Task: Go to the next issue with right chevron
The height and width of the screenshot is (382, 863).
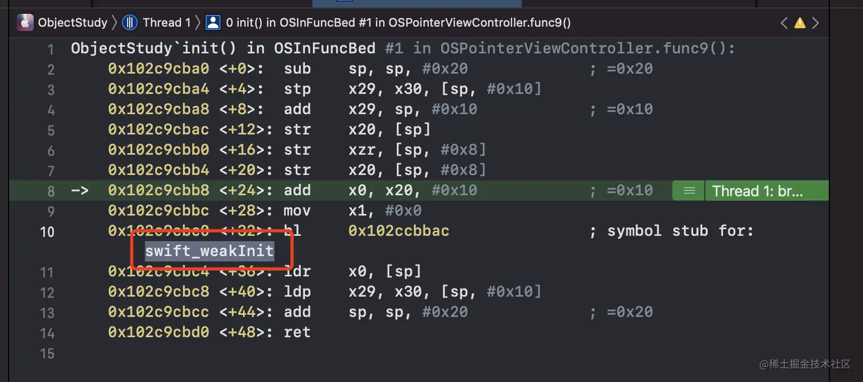Action: point(816,23)
